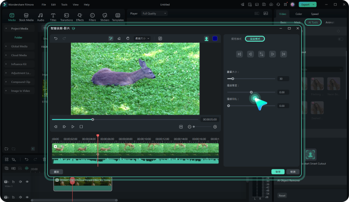The image size is (349, 202).
Task: Click the cloud upload icon in title bar
Action: tap(271, 5)
